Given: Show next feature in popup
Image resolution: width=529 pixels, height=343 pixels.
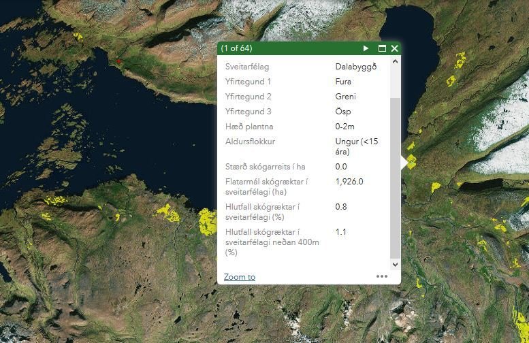Looking at the screenshot, I should [x=366, y=48].
